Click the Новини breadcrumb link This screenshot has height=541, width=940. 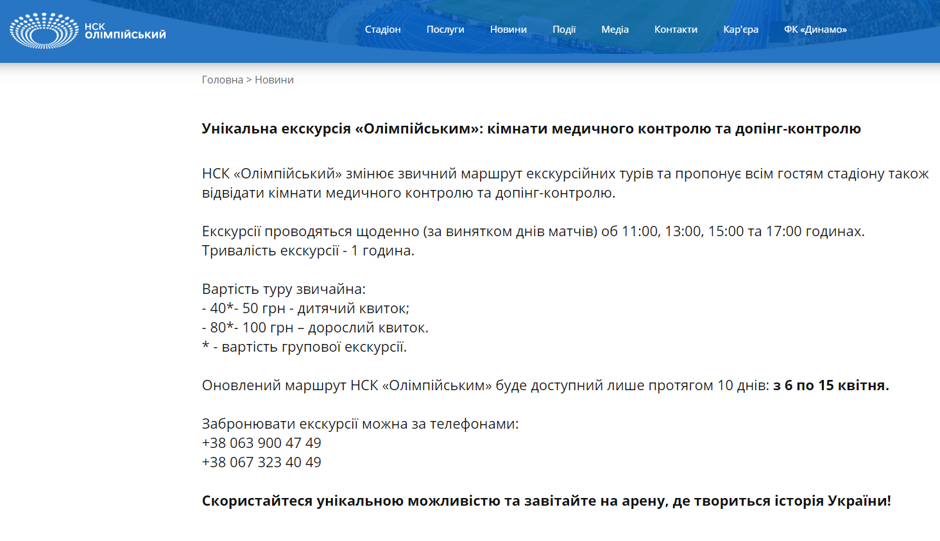[274, 79]
